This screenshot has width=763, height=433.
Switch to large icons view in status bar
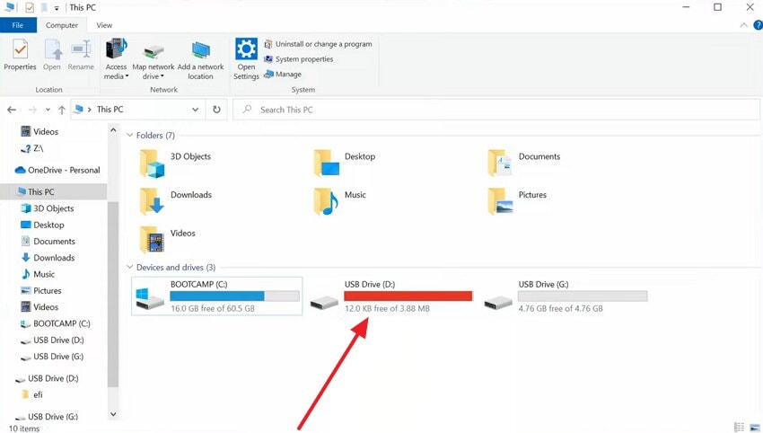tap(754, 427)
